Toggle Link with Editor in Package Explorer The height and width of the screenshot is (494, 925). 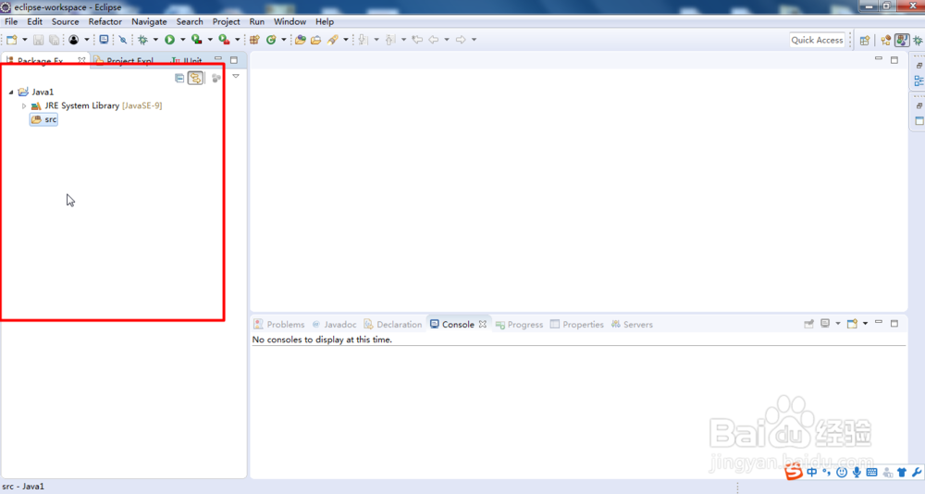coord(195,78)
